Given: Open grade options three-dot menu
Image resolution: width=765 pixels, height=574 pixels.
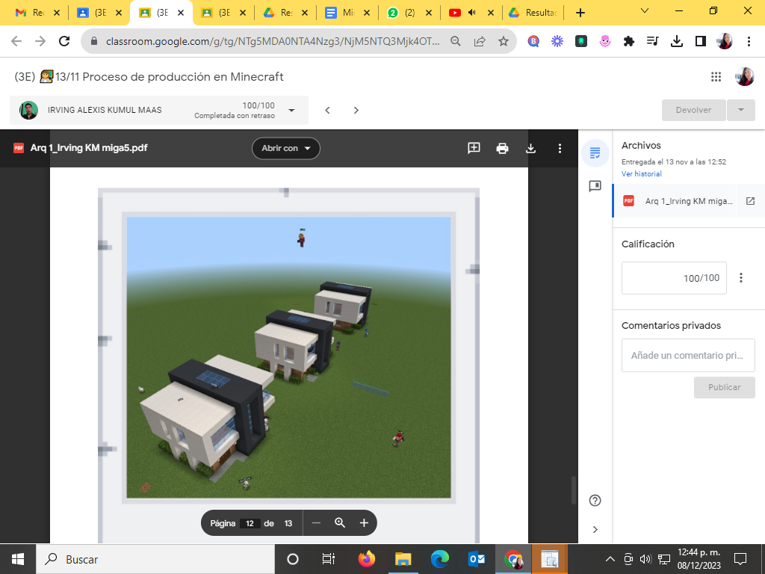Looking at the screenshot, I should point(740,278).
